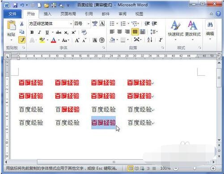Switch to the Insert tab
Viewport: 224px width, 174px height.
[47, 14]
